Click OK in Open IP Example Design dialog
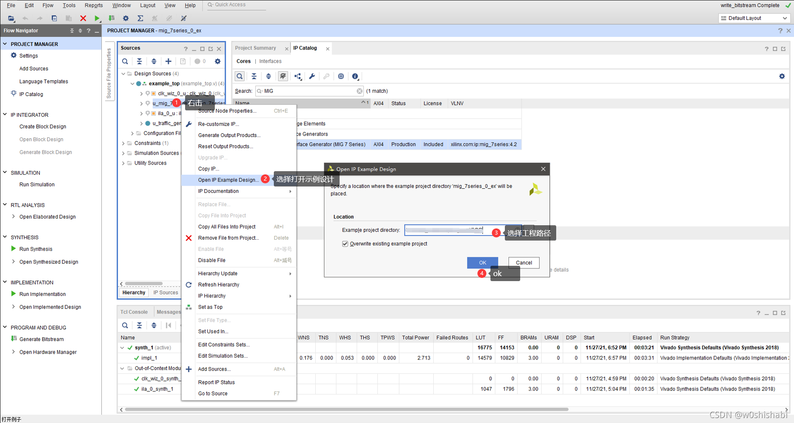The height and width of the screenshot is (423, 794). tap(482, 263)
